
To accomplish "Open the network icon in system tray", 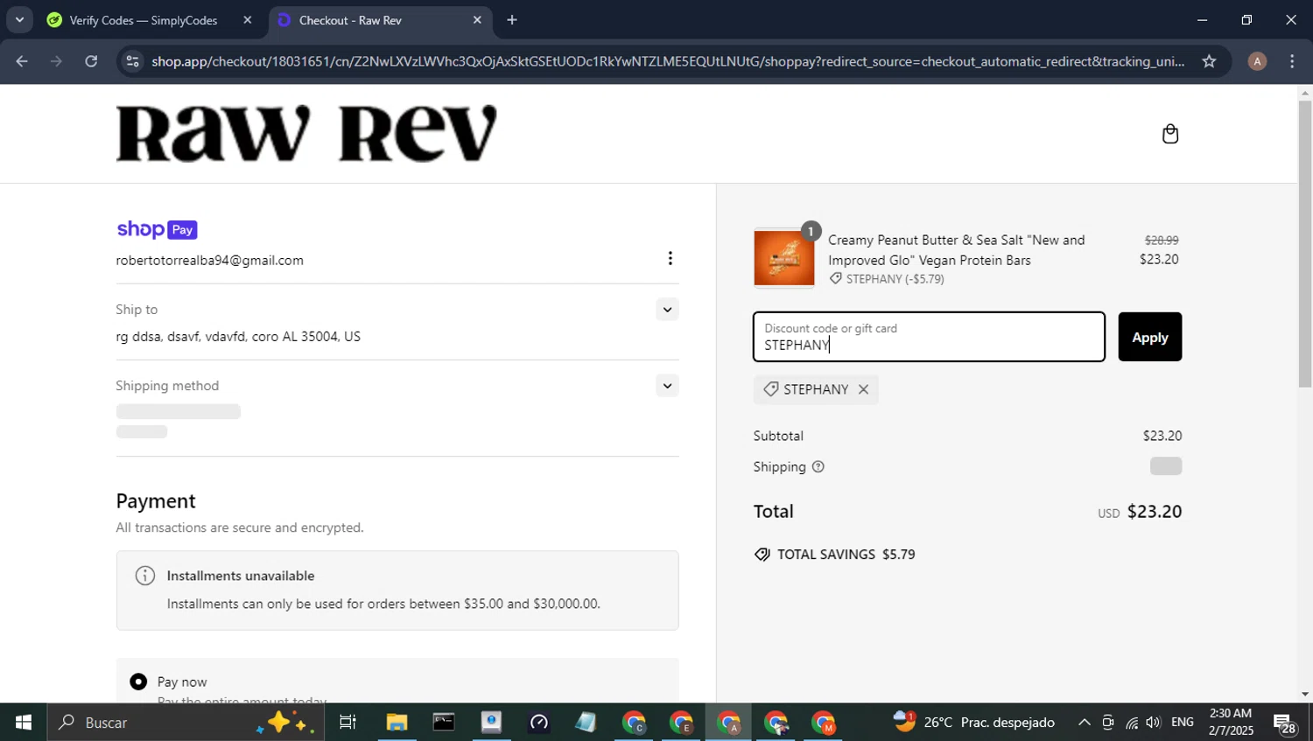I will click(x=1132, y=723).
